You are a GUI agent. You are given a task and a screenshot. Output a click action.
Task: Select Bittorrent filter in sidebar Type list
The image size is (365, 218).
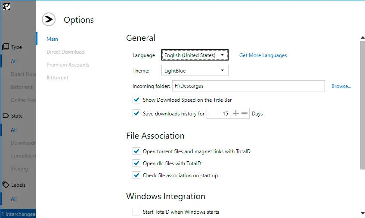(22, 87)
